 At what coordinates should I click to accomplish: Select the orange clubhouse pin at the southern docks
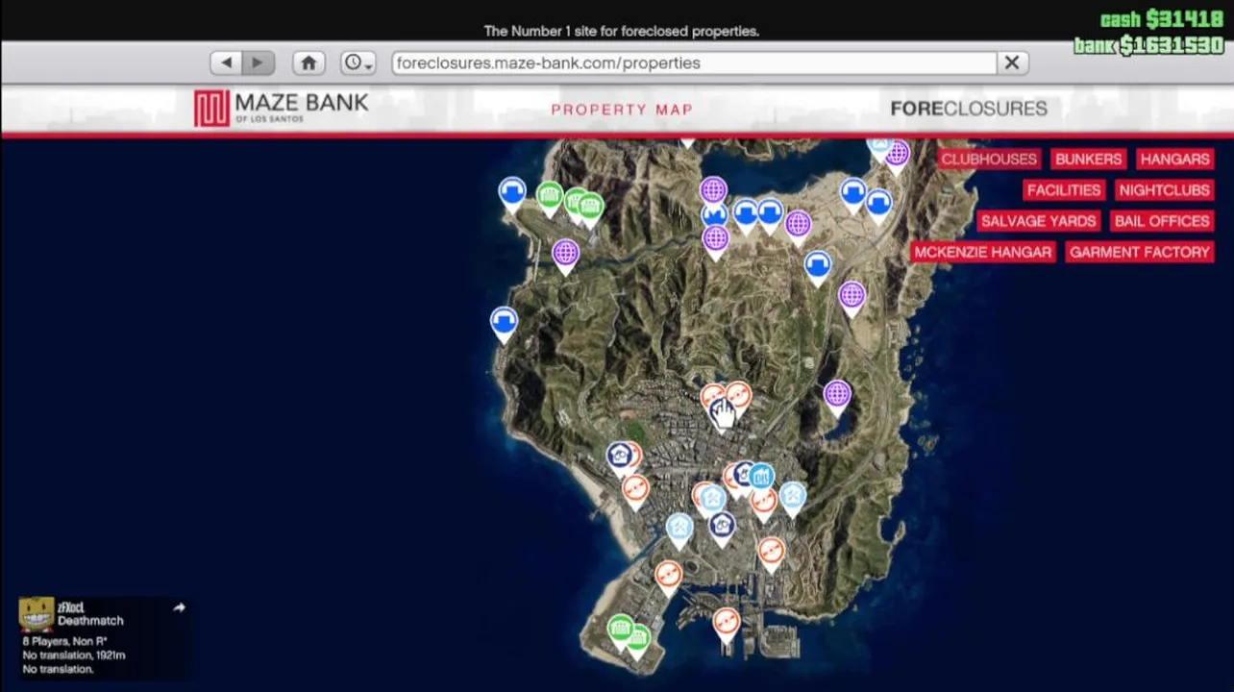727,622
